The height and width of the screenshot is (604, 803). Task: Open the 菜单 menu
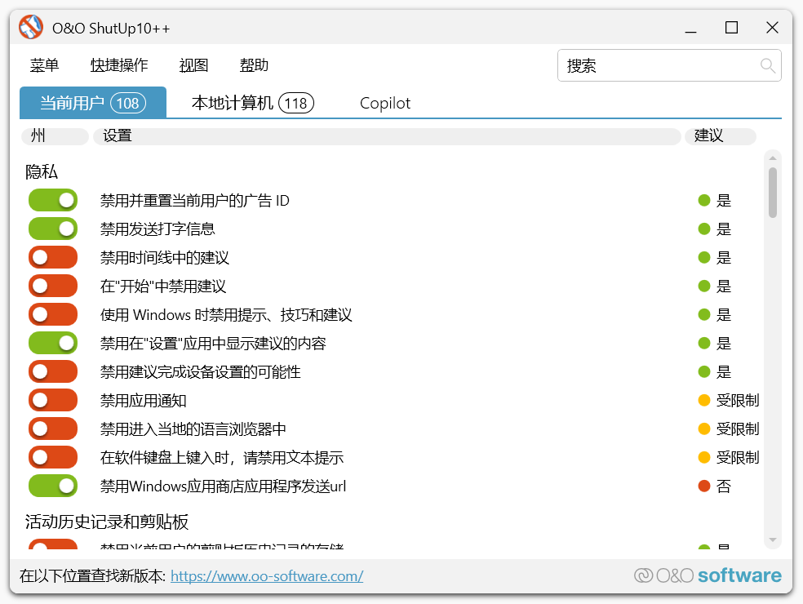pos(45,65)
